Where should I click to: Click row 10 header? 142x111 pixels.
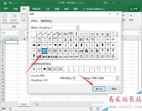(3, 72)
